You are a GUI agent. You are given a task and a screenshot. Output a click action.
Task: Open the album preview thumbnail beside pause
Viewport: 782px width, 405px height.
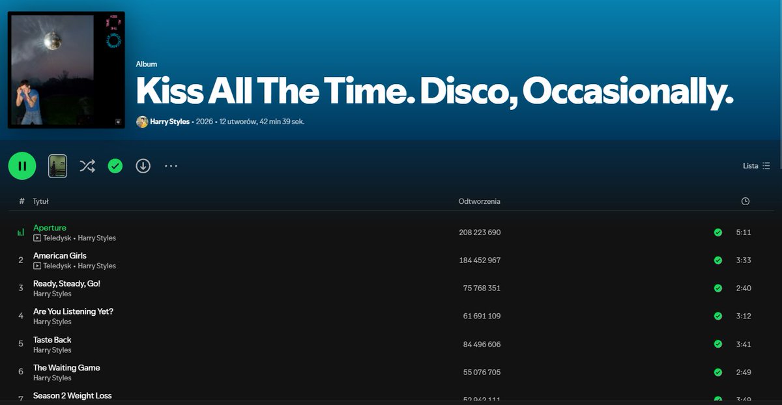58,166
